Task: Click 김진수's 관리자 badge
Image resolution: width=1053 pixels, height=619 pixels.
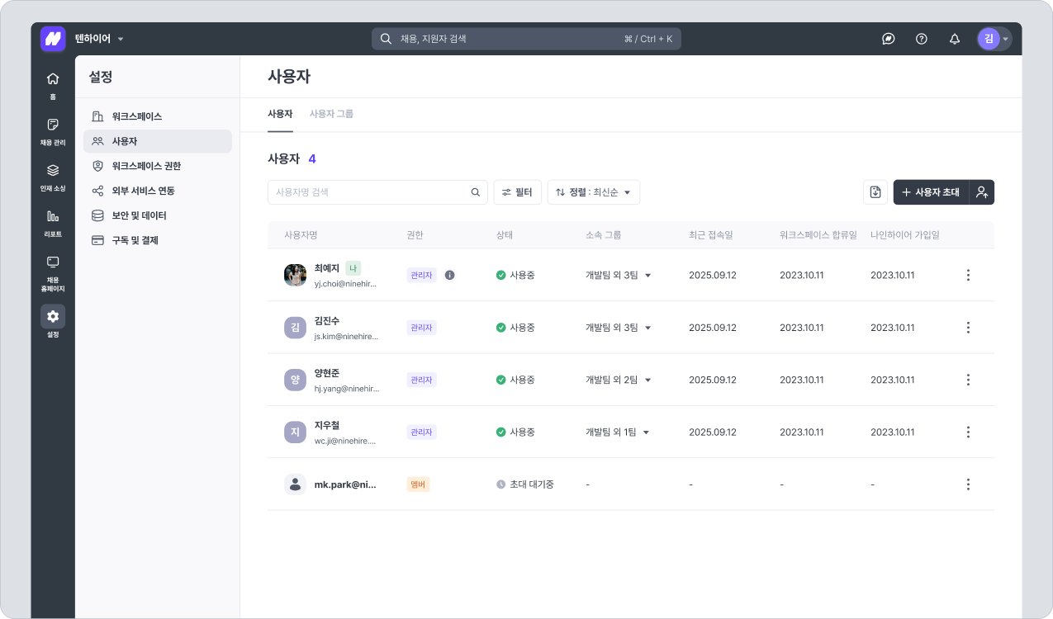Action: 421,328
